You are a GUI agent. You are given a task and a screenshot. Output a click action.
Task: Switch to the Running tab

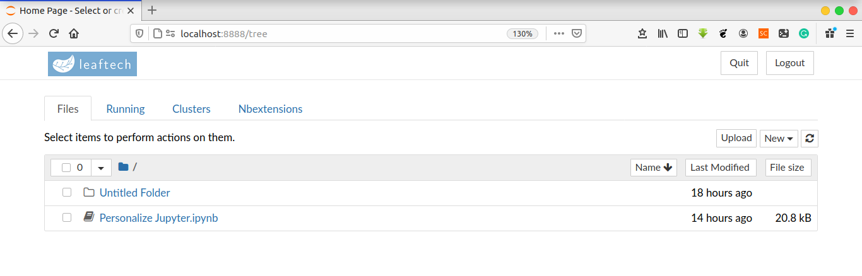point(126,109)
